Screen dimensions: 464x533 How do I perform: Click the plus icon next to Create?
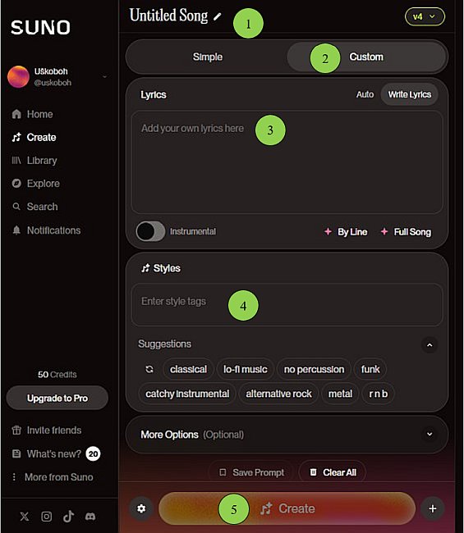pyautogui.click(x=433, y=508)
